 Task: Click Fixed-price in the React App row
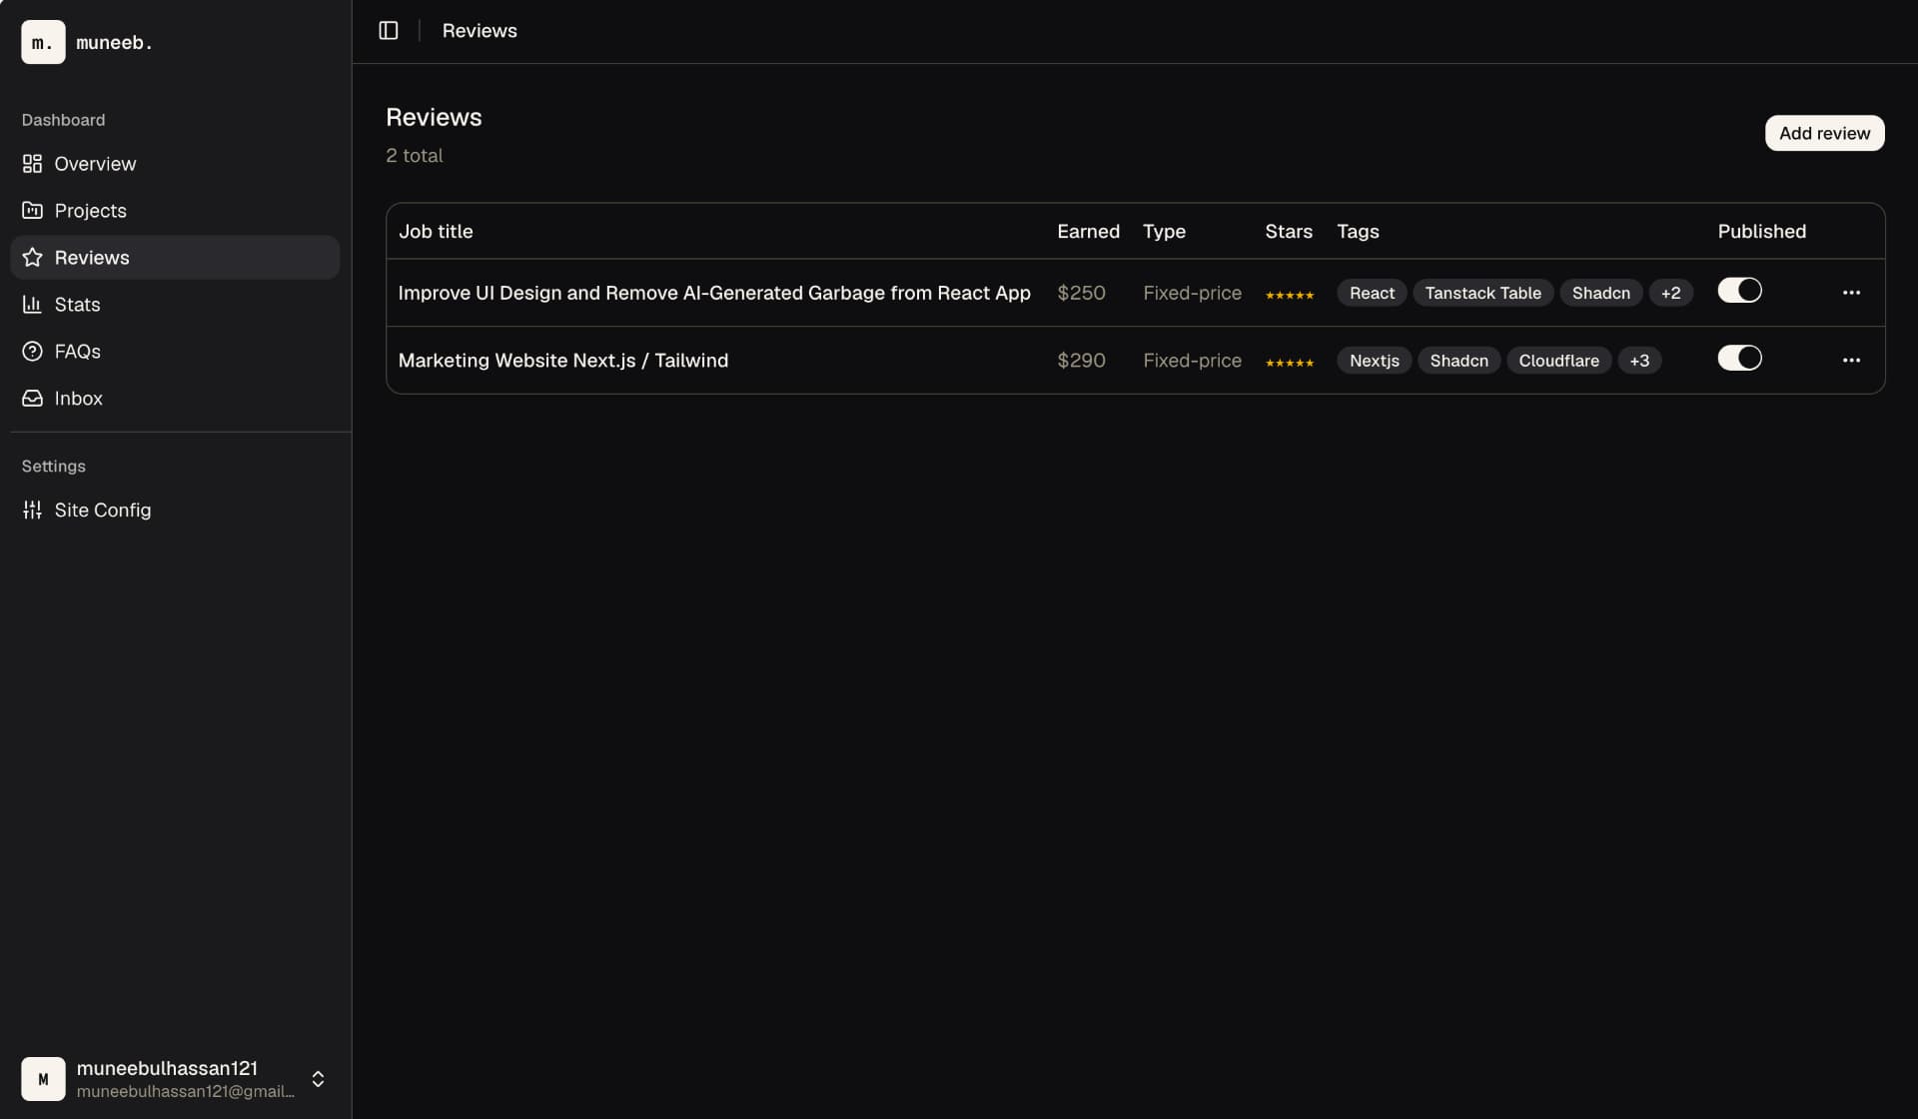(x=1192, y=293)
